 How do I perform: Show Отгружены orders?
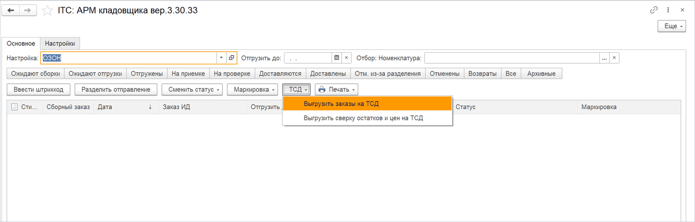point(147,74)
